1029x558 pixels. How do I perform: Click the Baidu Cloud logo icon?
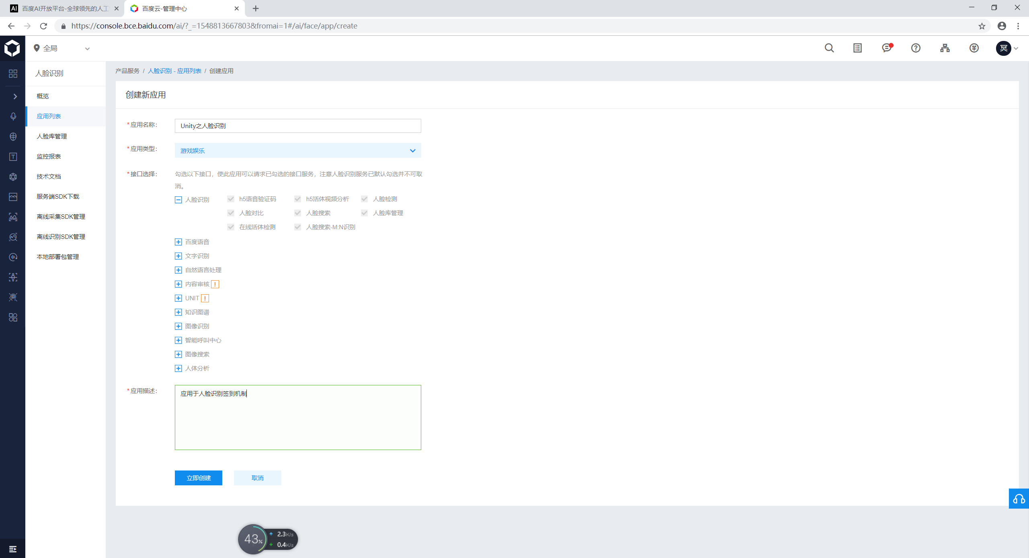pos(12,48)
